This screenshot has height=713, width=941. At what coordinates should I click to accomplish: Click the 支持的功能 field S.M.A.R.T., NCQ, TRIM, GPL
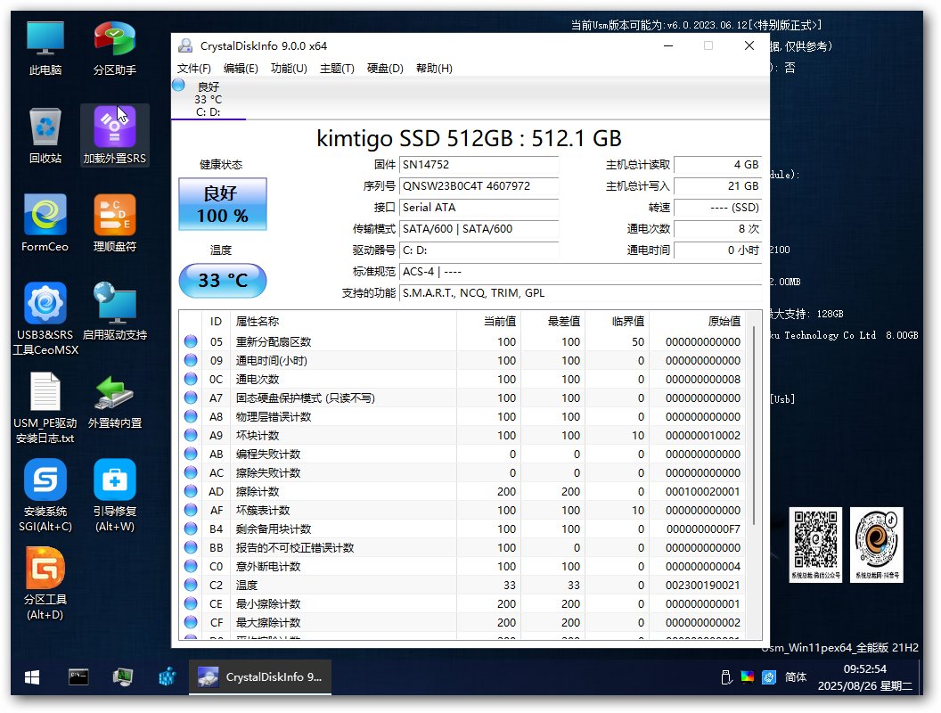(x=580, y=293)
